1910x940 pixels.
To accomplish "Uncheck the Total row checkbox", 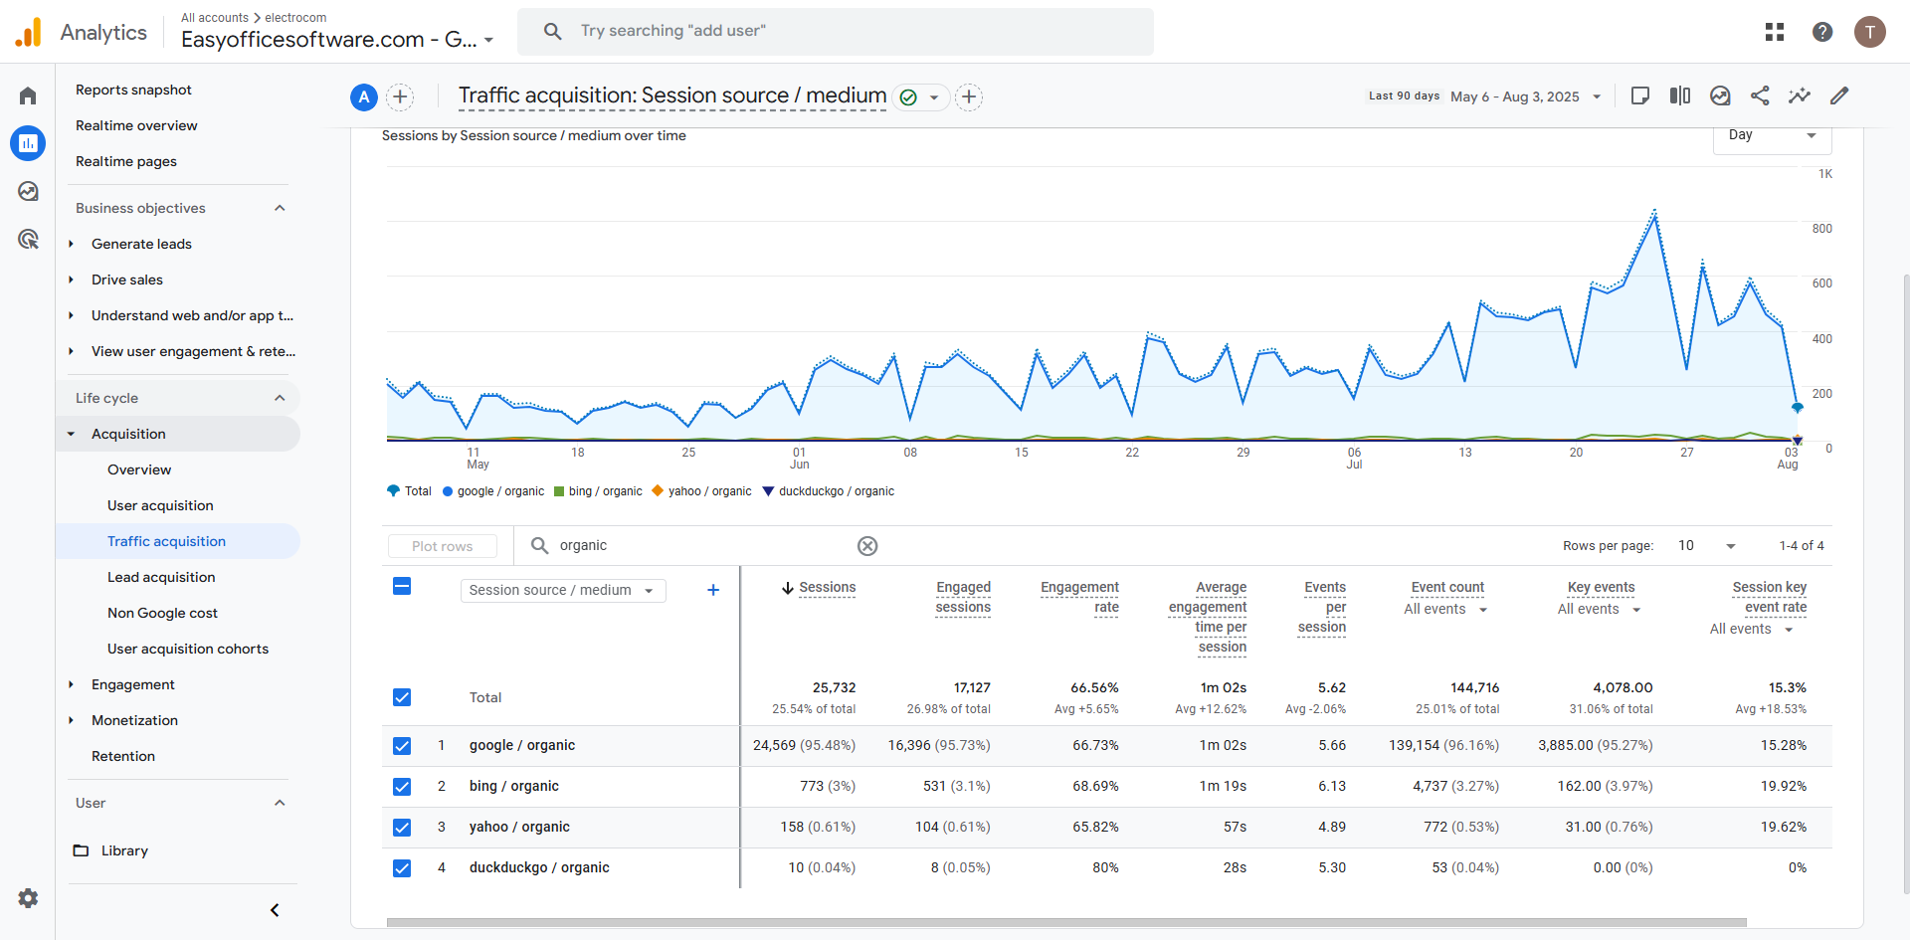I will 402,697.
